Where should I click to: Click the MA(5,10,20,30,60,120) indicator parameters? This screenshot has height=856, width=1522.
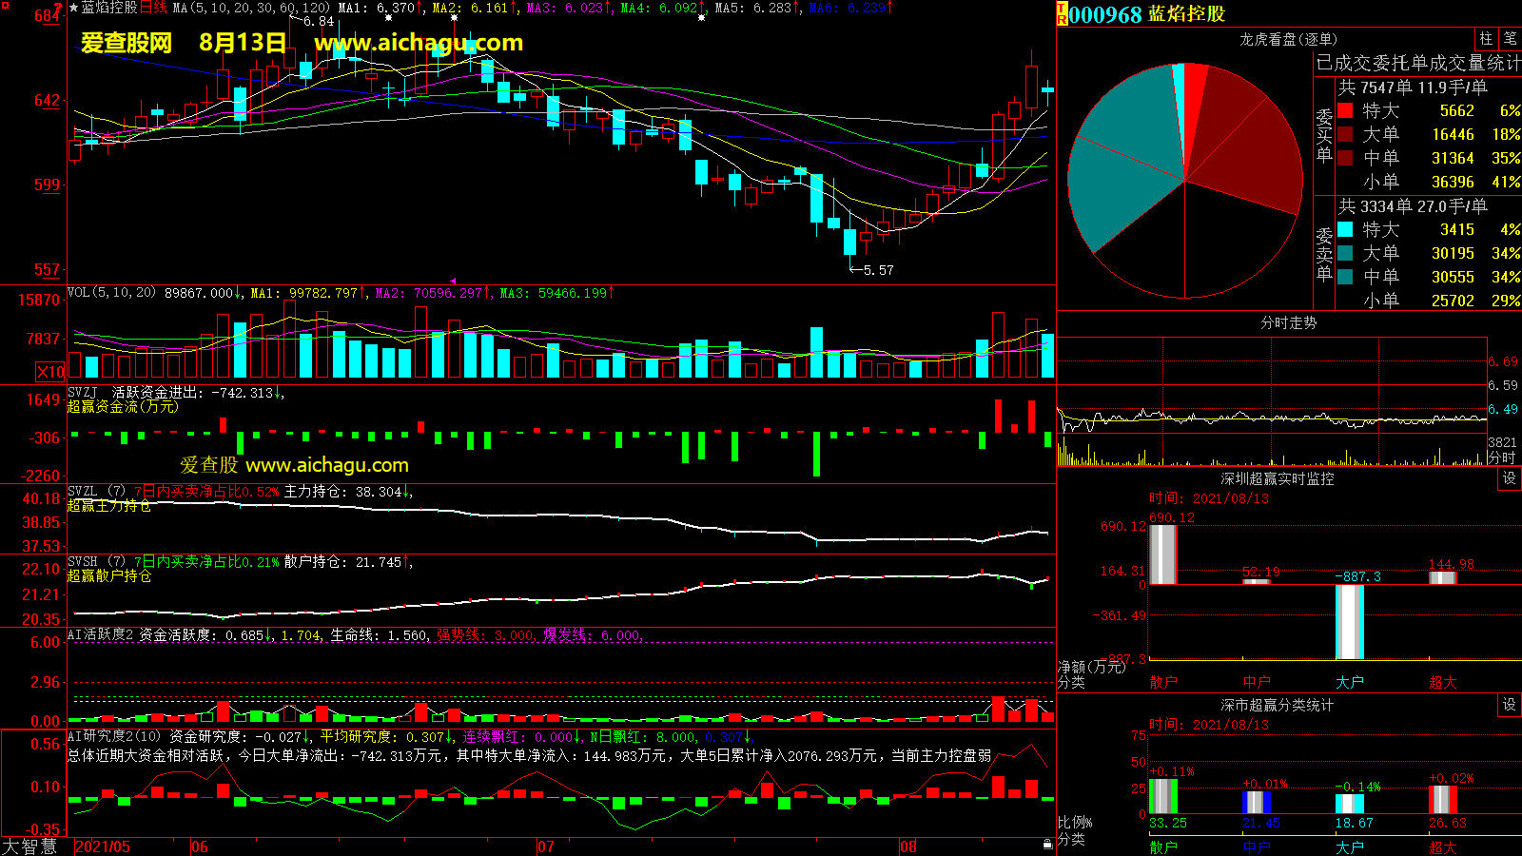coord(251,8)
